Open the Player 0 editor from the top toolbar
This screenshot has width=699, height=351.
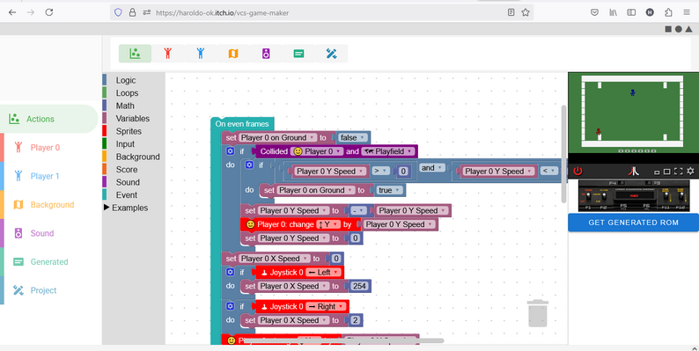point(167,54)
